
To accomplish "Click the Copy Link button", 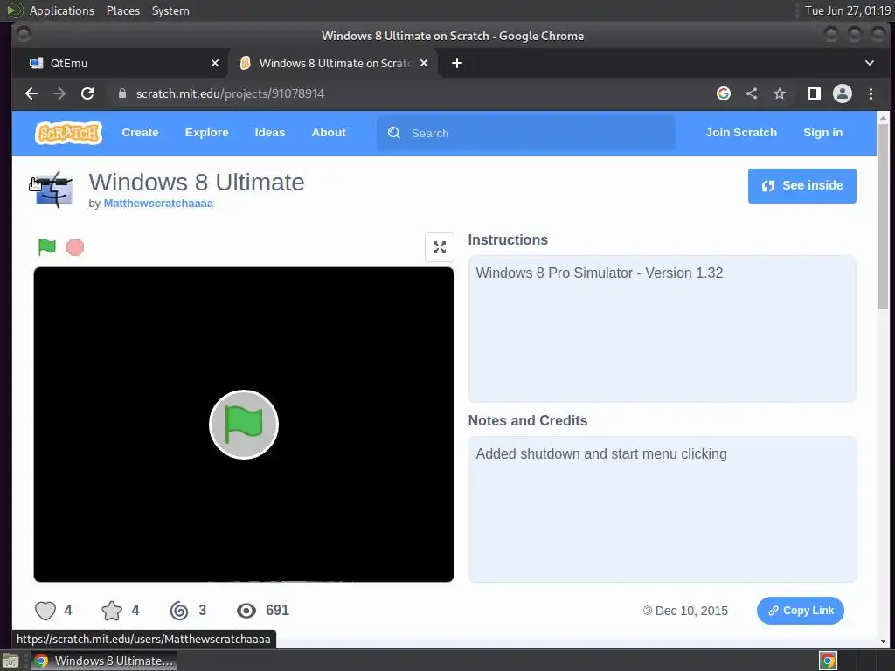I will coord(801,611).
